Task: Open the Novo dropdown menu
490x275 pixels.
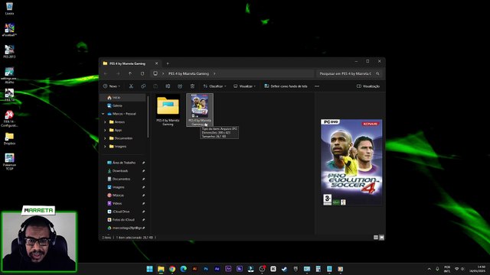Action: pos(112,86)
